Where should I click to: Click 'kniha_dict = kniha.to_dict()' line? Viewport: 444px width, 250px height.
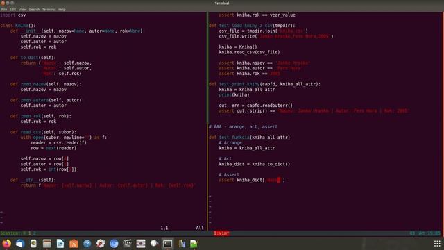(255, 164)
